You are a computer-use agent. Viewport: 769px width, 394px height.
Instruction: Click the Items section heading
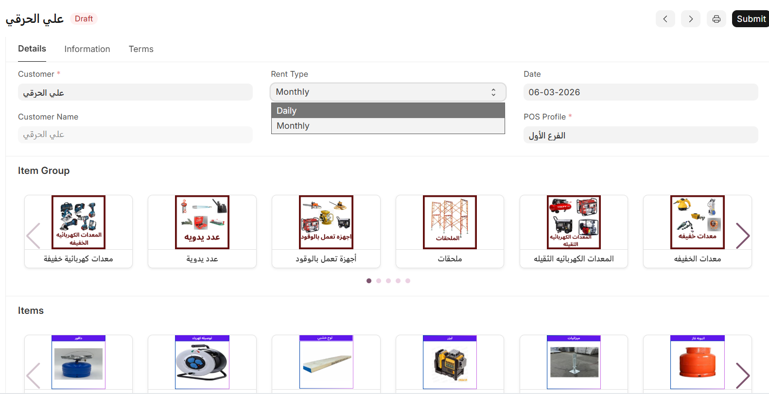click(x=31, y=310)
